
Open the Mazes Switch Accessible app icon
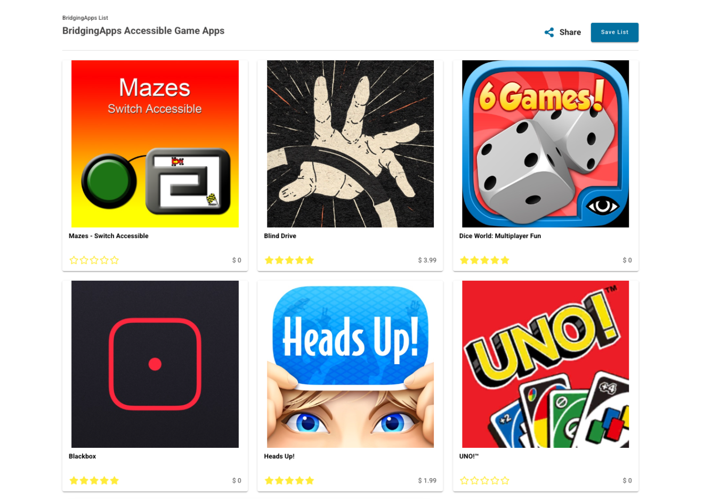(x=155, y=144)
